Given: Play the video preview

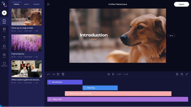Looking at the screenshot, I should [113, 74].
